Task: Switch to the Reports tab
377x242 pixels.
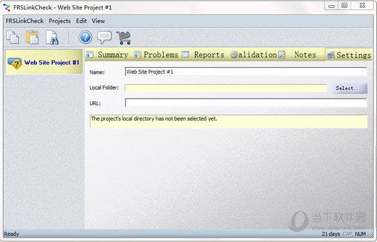Action: coord(203,55)
